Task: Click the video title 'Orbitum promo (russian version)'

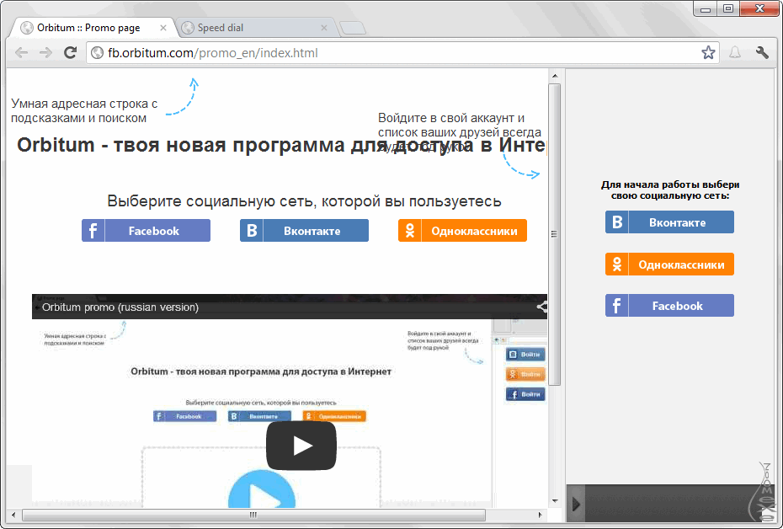Action: pyautogui.click(x=120, y=307)
